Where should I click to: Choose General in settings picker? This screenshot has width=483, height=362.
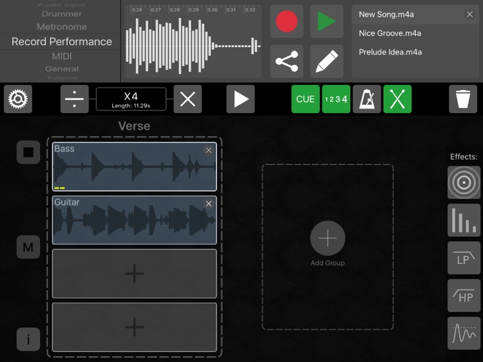62,69
